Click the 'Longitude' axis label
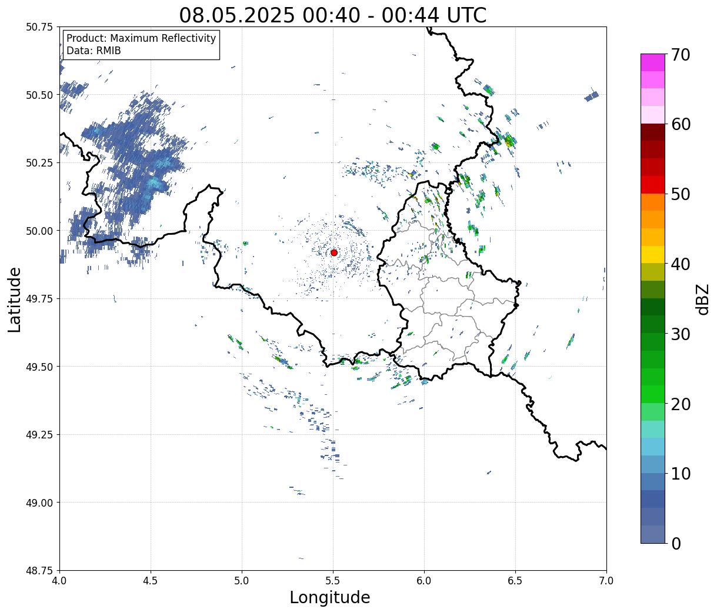The image size is (717, 612). point(330,597)
